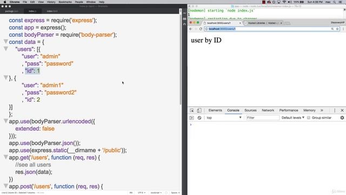Click the Live Preview icon in Brackets sidebar
The image size is (346, 195).
[185, 13]
